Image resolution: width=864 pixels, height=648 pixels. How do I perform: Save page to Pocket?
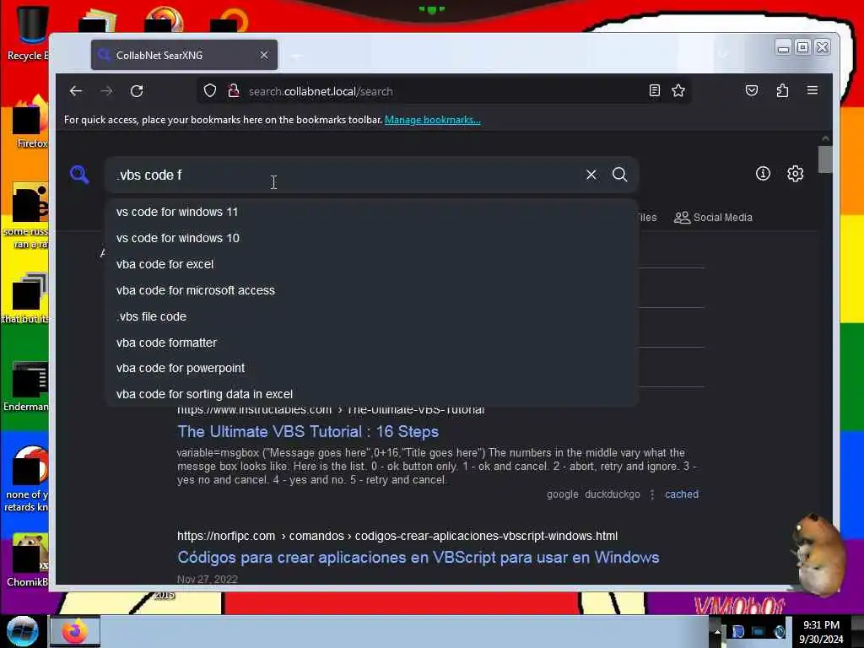click(752, 91)
